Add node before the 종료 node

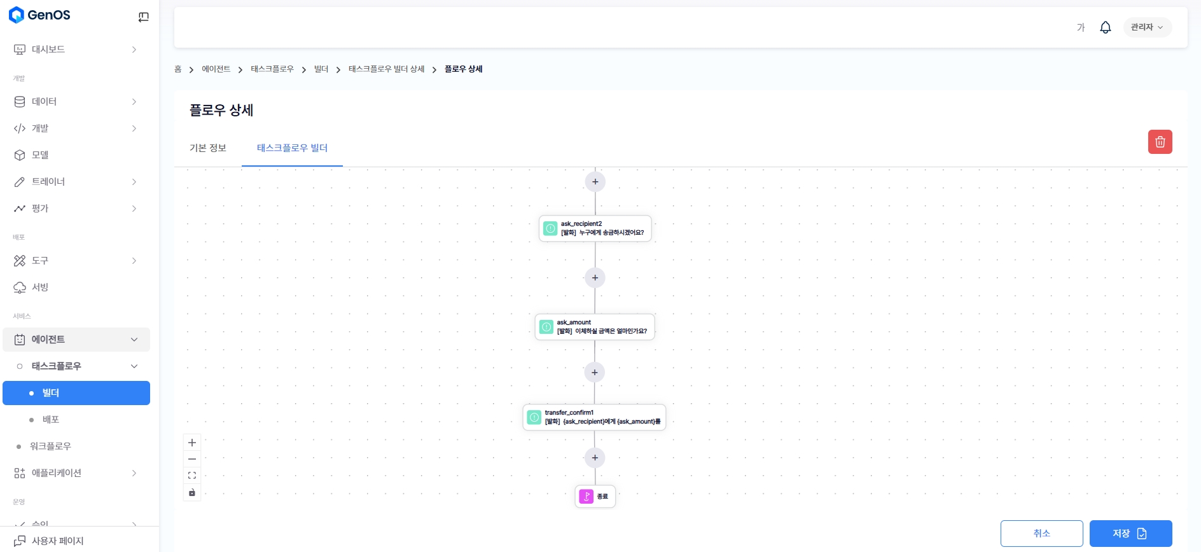pos(595,458)
